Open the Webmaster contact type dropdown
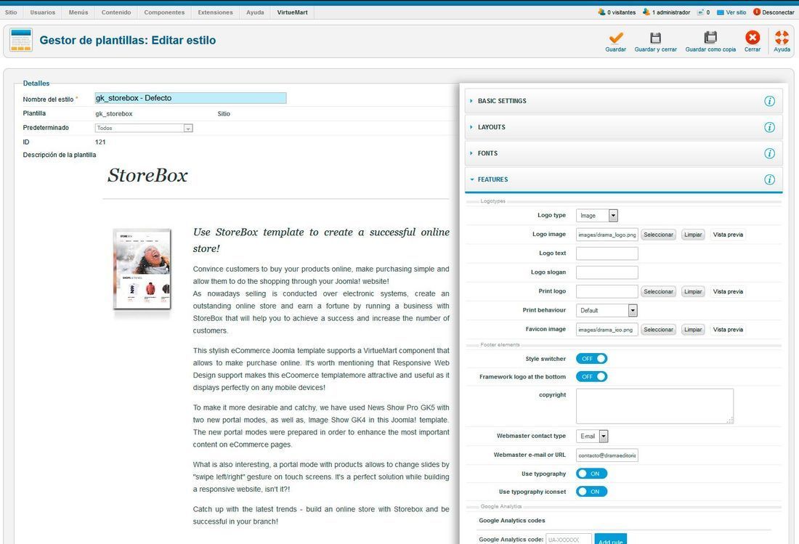This screenshot has width=799, height=544. pos(592,436)
